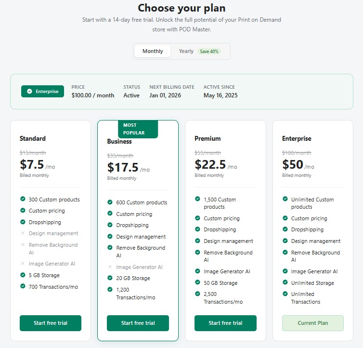Image resolution: width=363 pixels, height=348 pixels.
Task: Click the Current Plan button
Action: [x=313, y=323]
